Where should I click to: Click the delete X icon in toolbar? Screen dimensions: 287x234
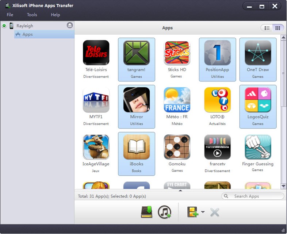[215, 212]
